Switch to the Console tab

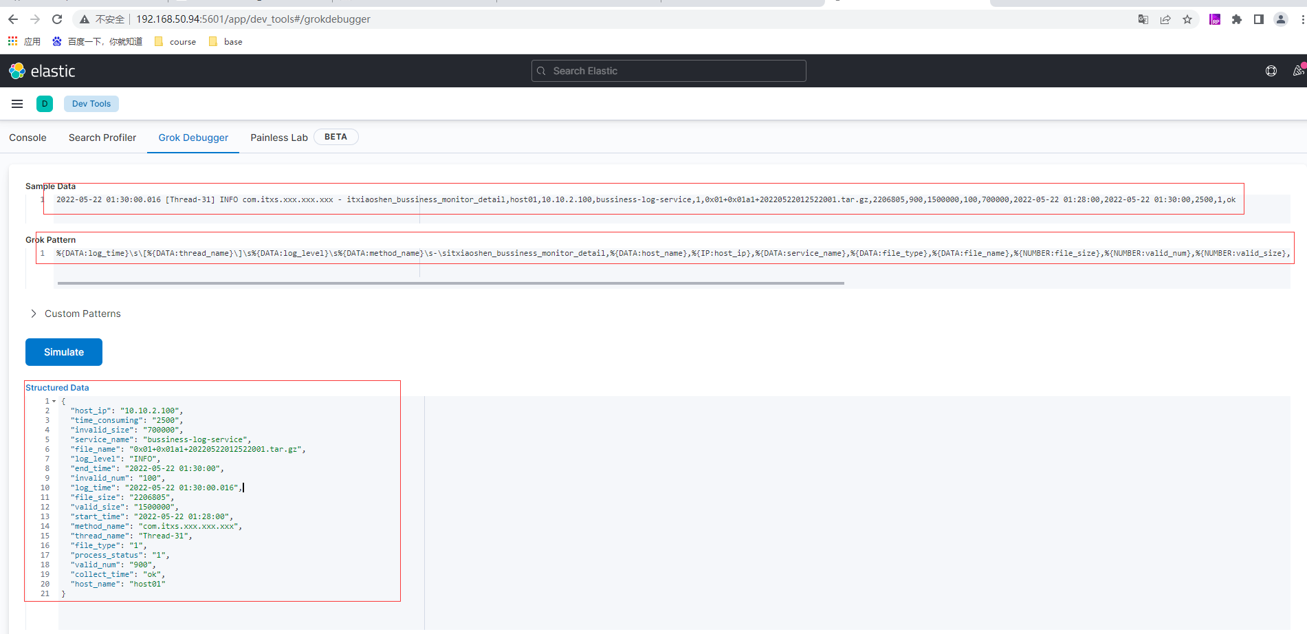pos(28,138)
